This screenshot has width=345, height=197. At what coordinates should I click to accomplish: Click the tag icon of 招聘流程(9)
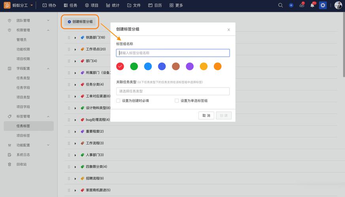(x=82, y=178)
